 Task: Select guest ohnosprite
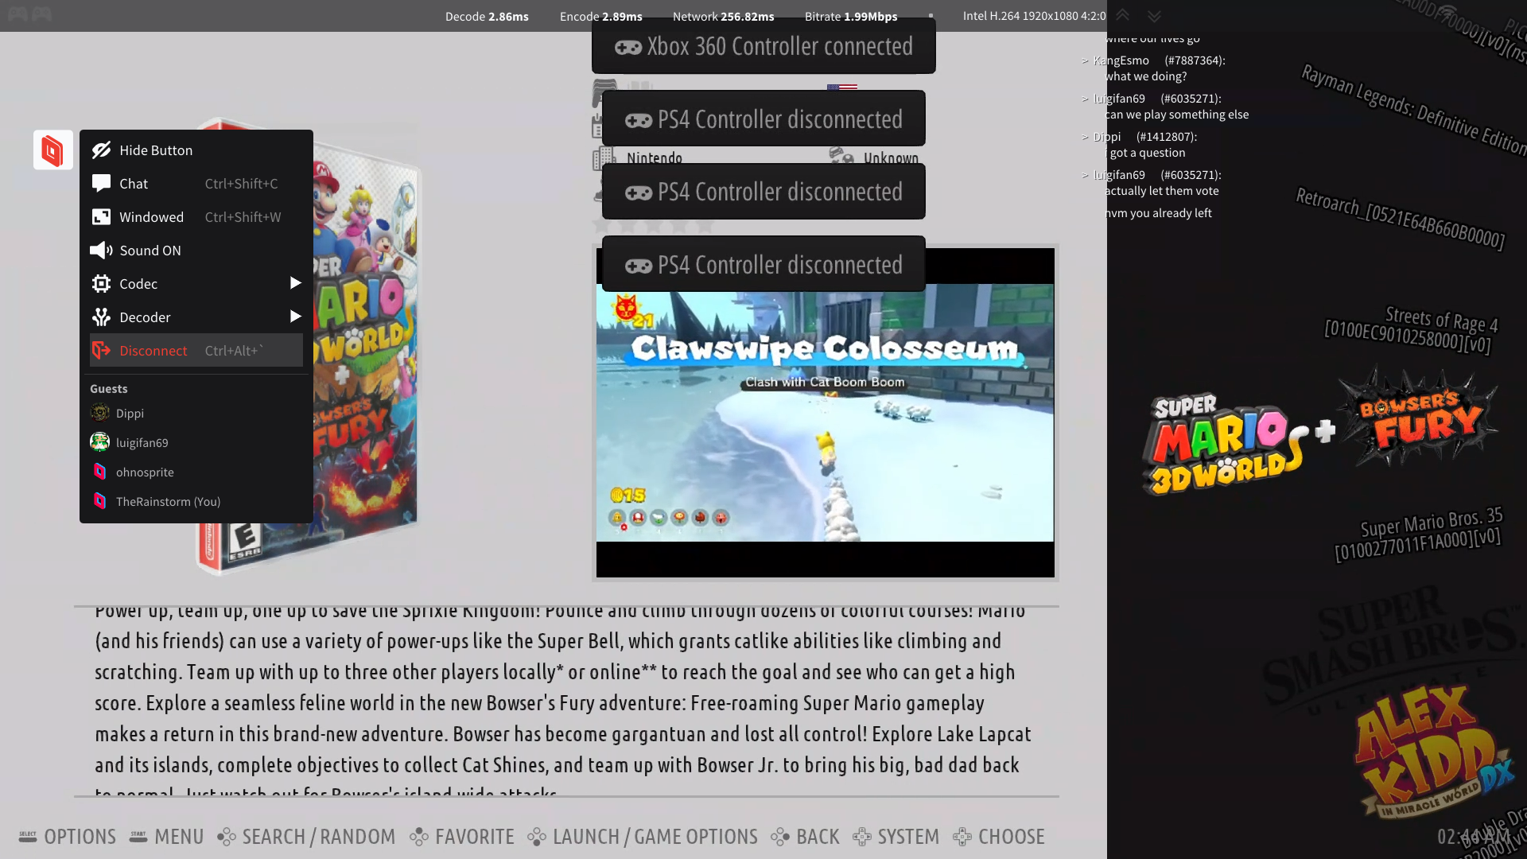pyautogui.click(x=145, y=472)
